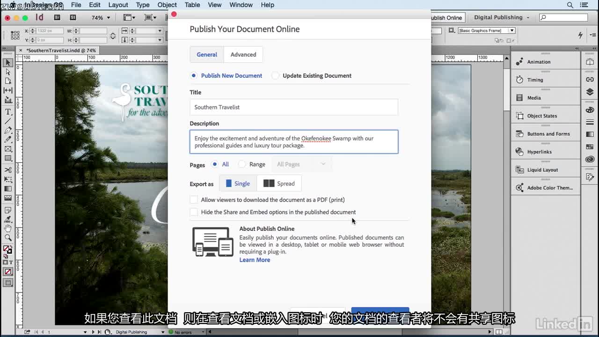The height and width of the screenshot is (337, 599).
Task: Open the Hyperlinks panel
Action: [539, 151]
